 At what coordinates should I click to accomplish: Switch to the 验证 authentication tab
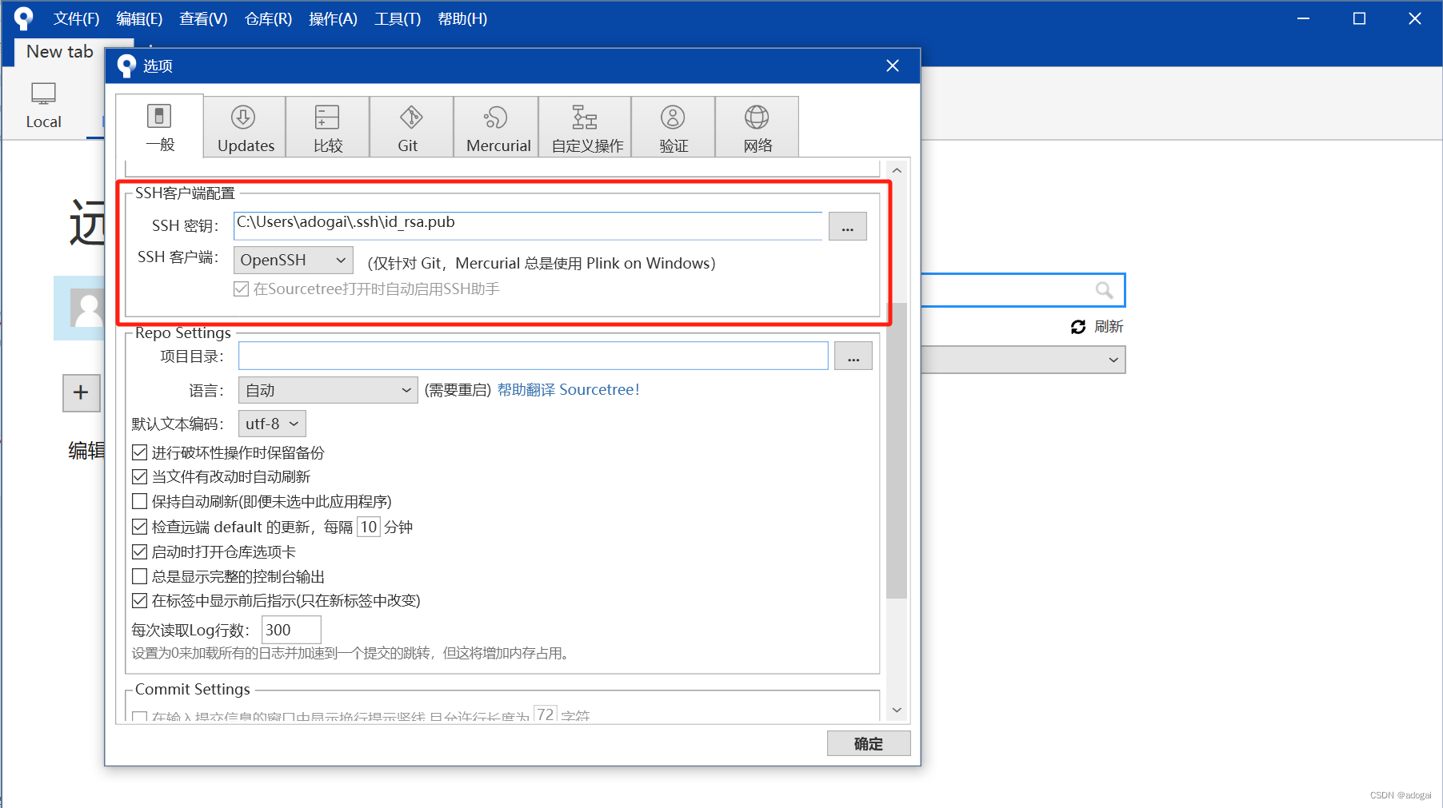point(674,127)
